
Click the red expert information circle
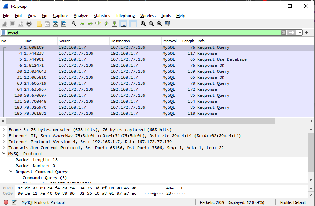(6, 202)
